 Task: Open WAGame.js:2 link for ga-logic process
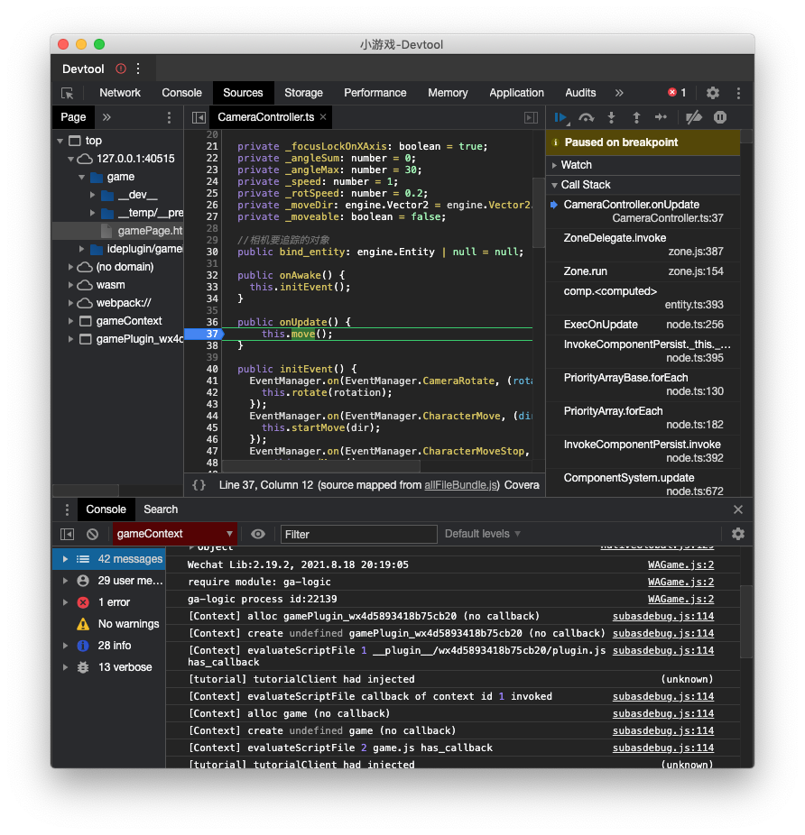click(680, 599)
